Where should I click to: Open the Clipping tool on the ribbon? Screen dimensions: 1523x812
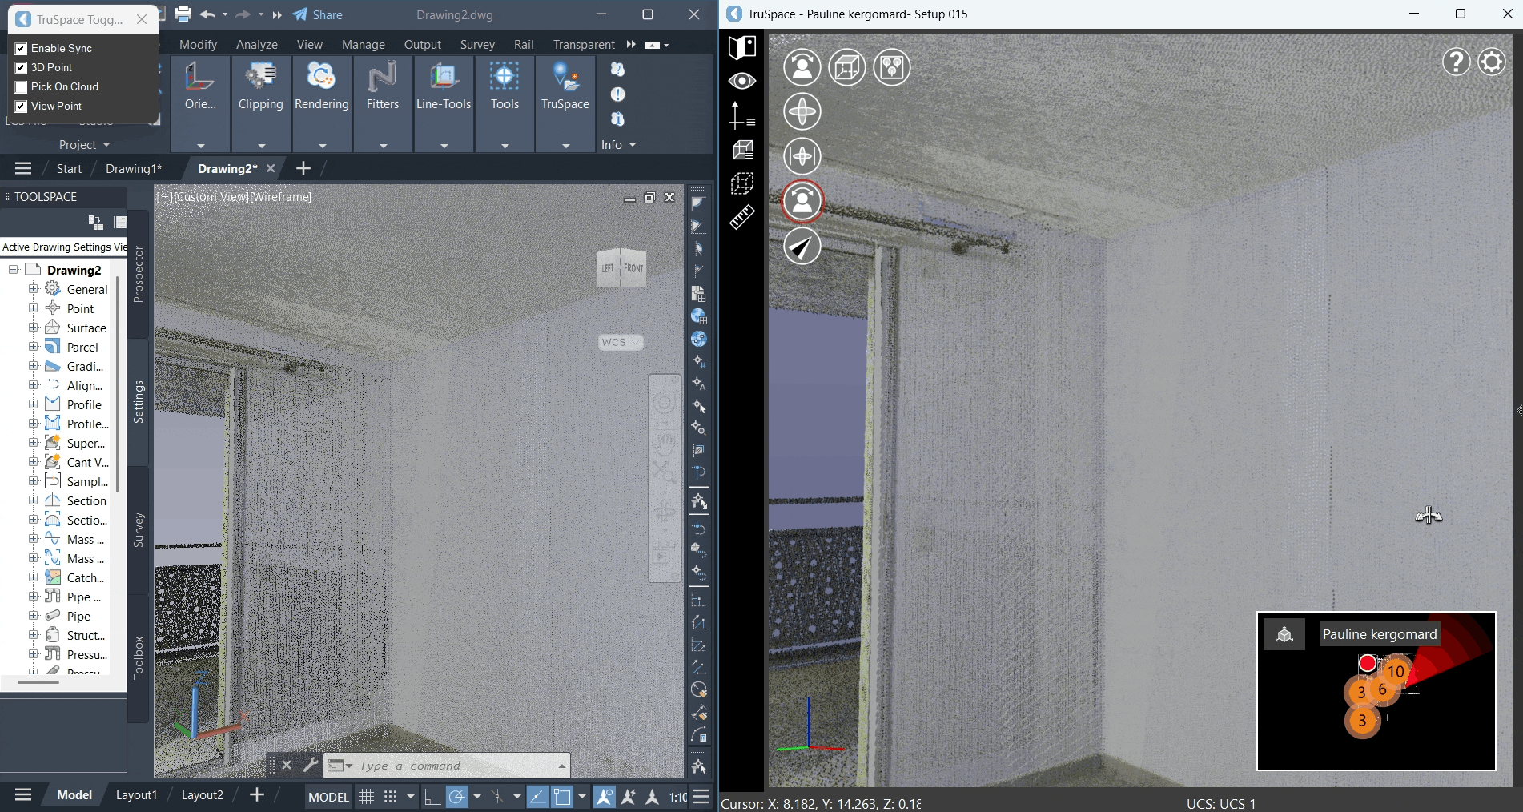pyautogui.click(x=260, y=86)
